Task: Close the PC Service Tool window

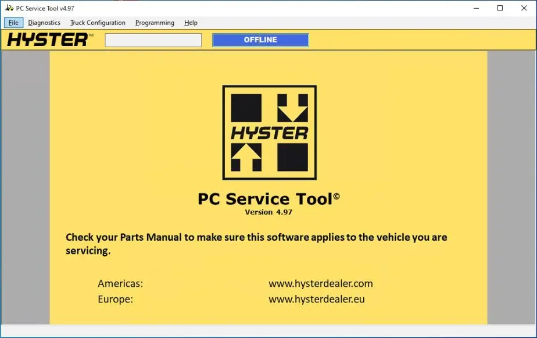Action: pos(524,8)
